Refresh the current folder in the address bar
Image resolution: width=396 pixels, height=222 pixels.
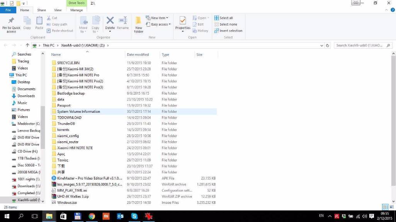tap(328, 45)
